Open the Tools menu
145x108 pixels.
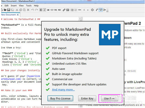click(29, 6)
